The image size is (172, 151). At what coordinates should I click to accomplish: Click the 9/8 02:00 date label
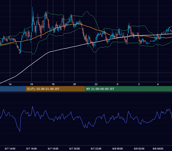(139, 148)
